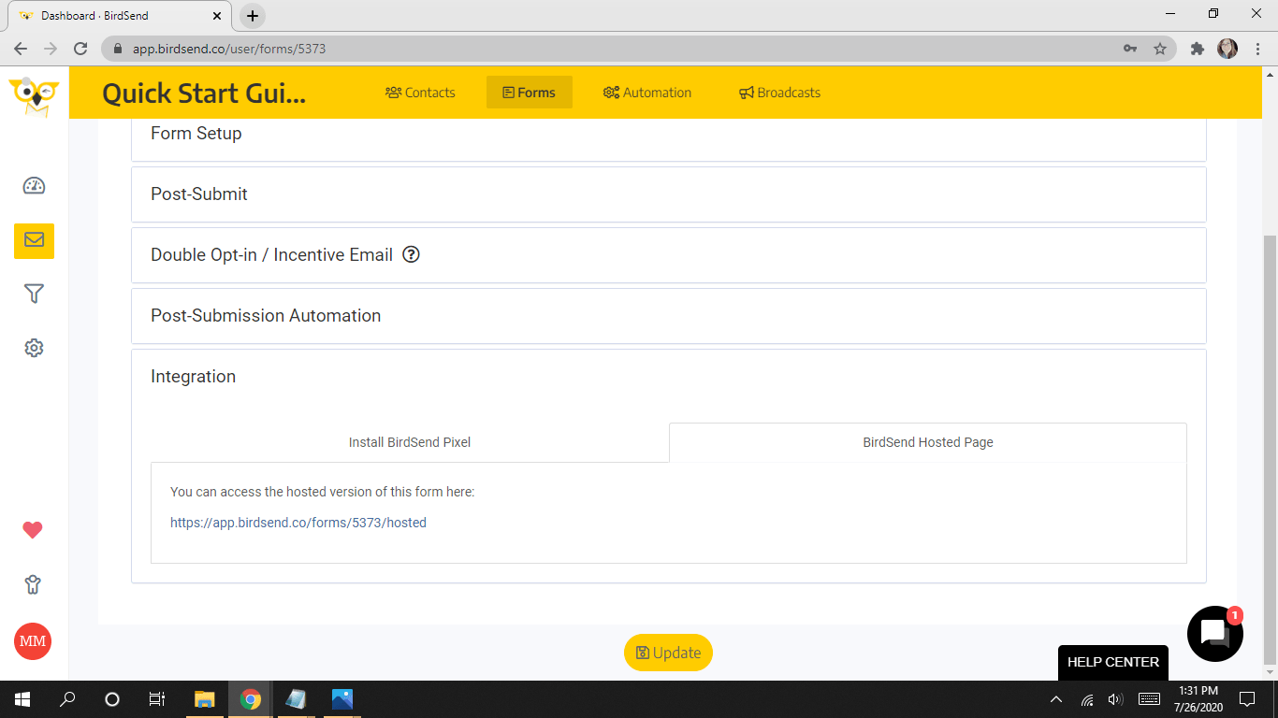Open the Windows Start menu
This screenshot has width=1278, height=718.
22,698
